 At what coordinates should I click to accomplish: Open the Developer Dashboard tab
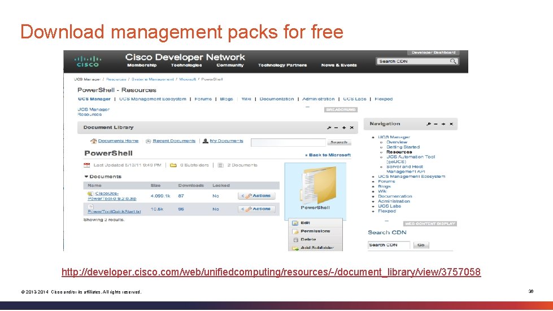point(433,52)
